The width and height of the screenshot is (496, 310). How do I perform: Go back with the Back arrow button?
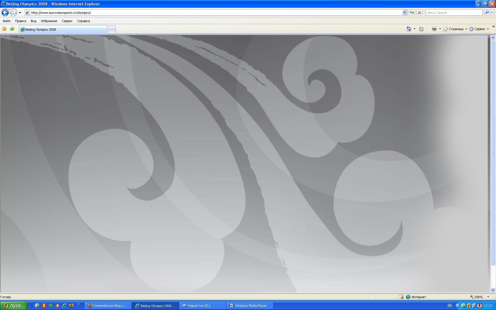pos(5,12)
